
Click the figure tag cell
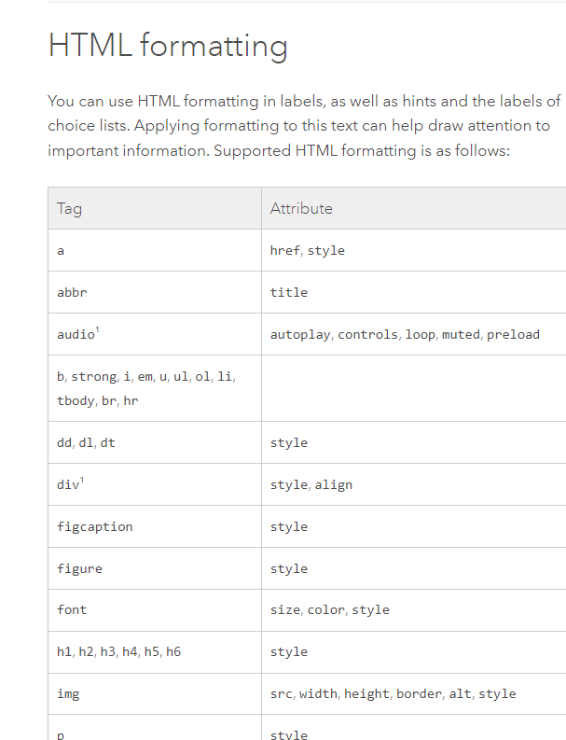pos(79,568)
